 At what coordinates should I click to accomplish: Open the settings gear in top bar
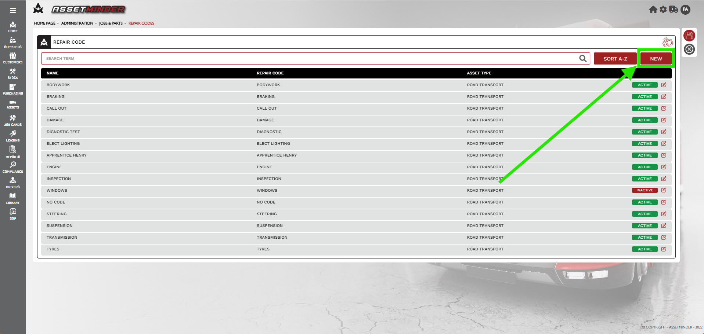pos(663,10)
